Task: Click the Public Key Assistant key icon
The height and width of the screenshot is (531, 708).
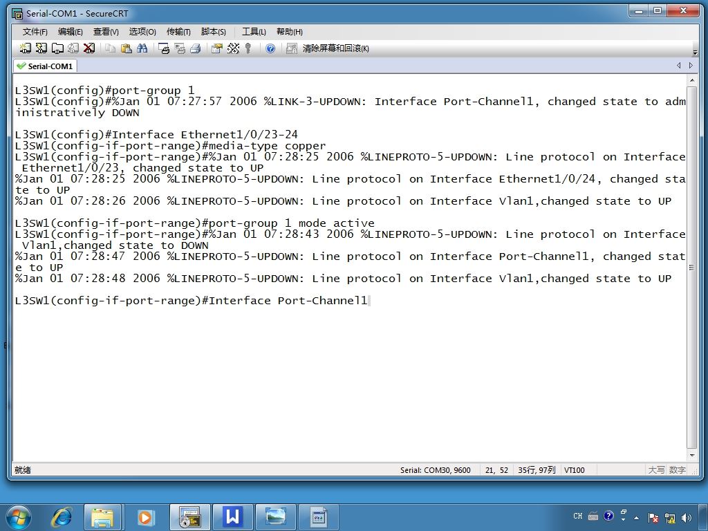Action: coord(248,48)
